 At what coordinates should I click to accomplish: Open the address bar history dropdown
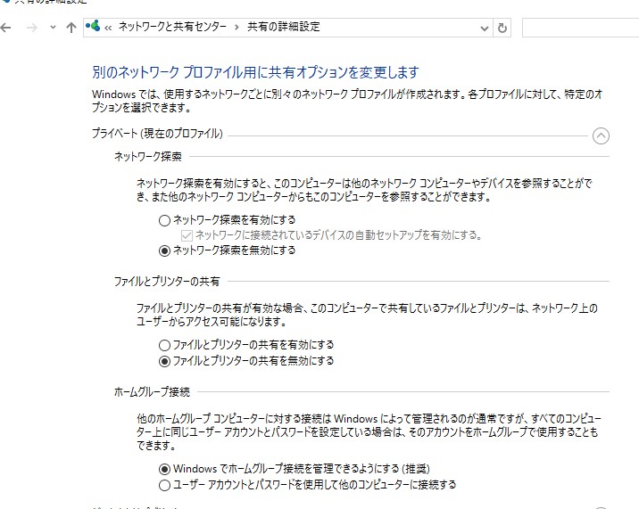point(484,29)
